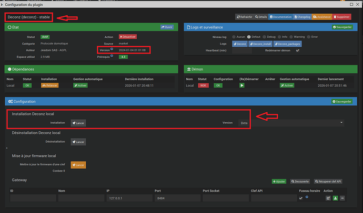This screenshot has width=363, height=213.
Task: Click dependencies OK status badge
Action: [27, 86]
